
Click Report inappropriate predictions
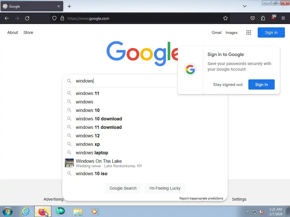(x=201, y=198)
